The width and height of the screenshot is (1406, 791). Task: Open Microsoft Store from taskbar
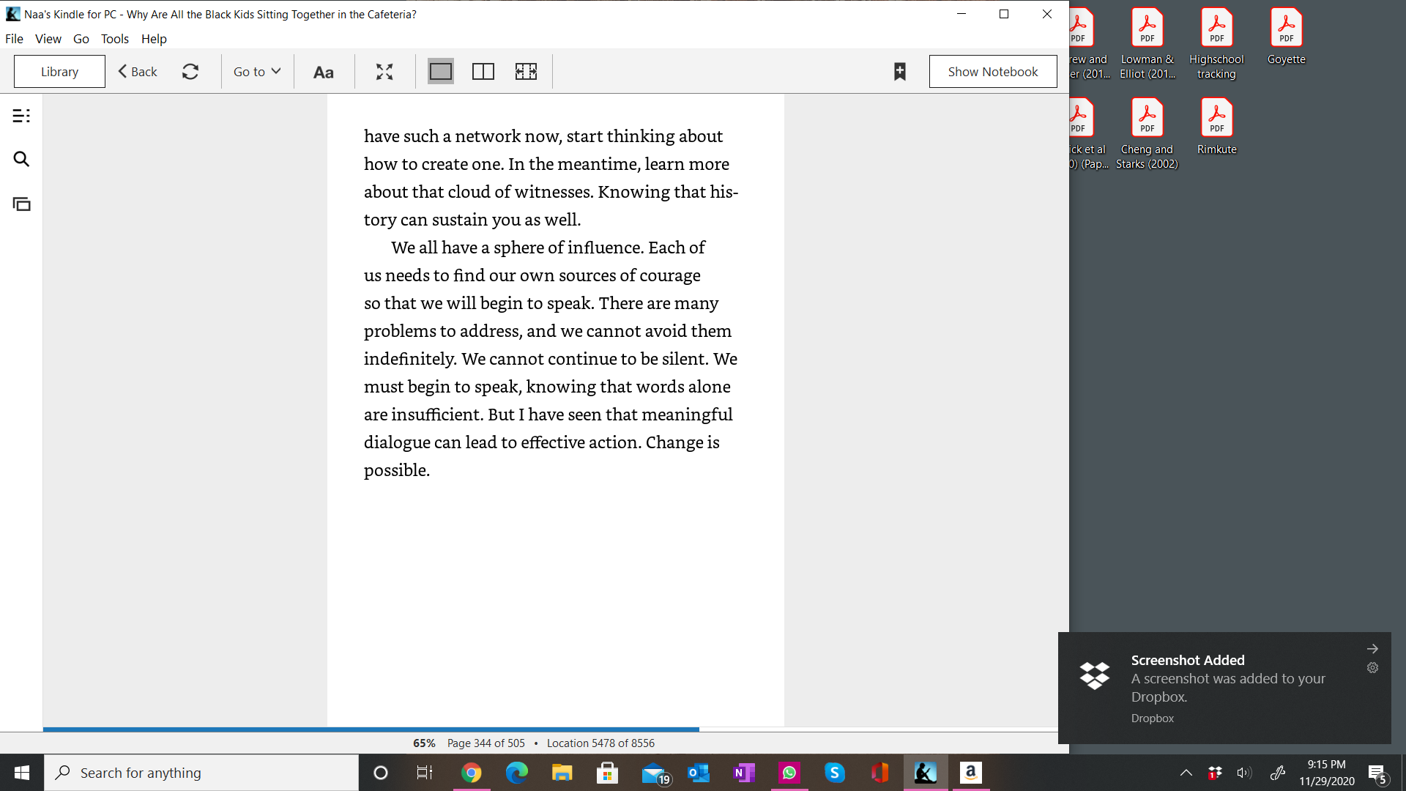click(608, 773)
